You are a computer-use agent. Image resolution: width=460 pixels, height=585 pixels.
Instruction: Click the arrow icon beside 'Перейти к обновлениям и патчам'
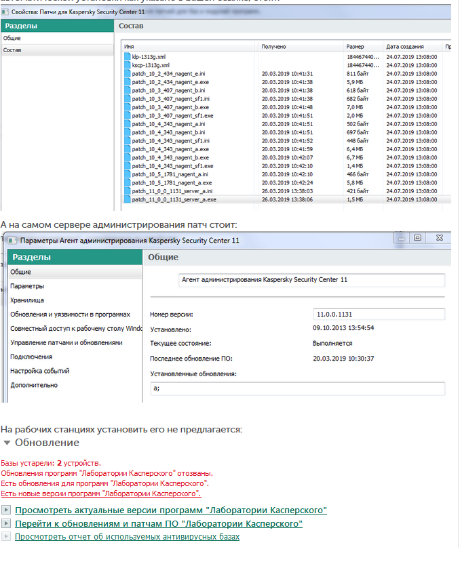pos(6,524)
